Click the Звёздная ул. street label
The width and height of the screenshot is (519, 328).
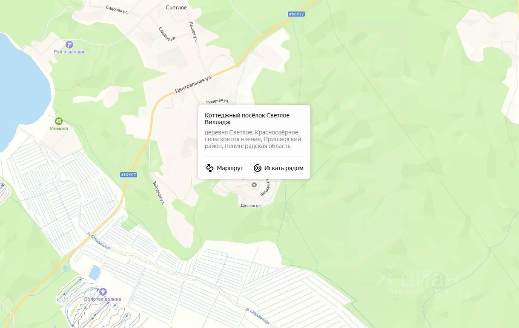[x=158, y=192]
